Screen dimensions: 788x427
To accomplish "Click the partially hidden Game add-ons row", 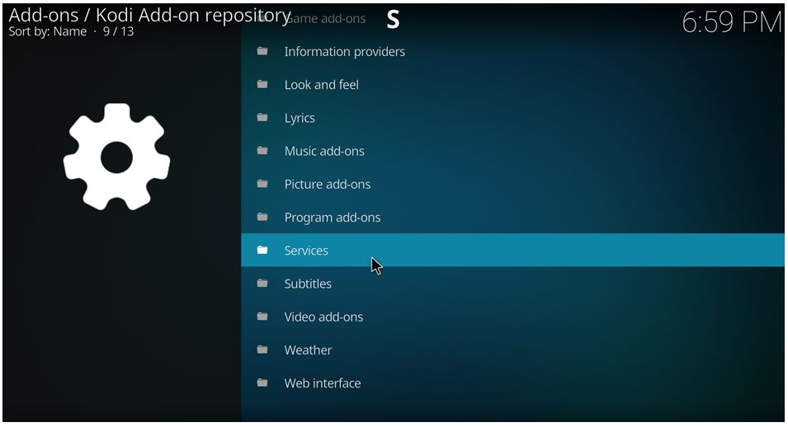I will tap(512, 19).
